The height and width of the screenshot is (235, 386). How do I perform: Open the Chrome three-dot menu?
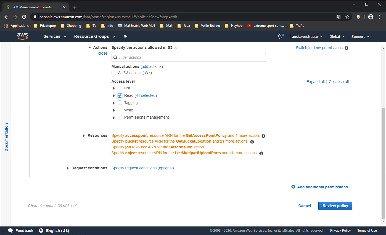click(x=380, y=17)
